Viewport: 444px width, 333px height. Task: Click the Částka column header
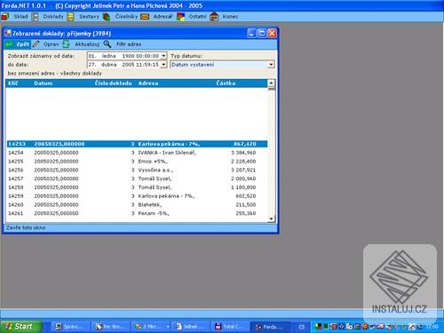[x=226, y=83]
